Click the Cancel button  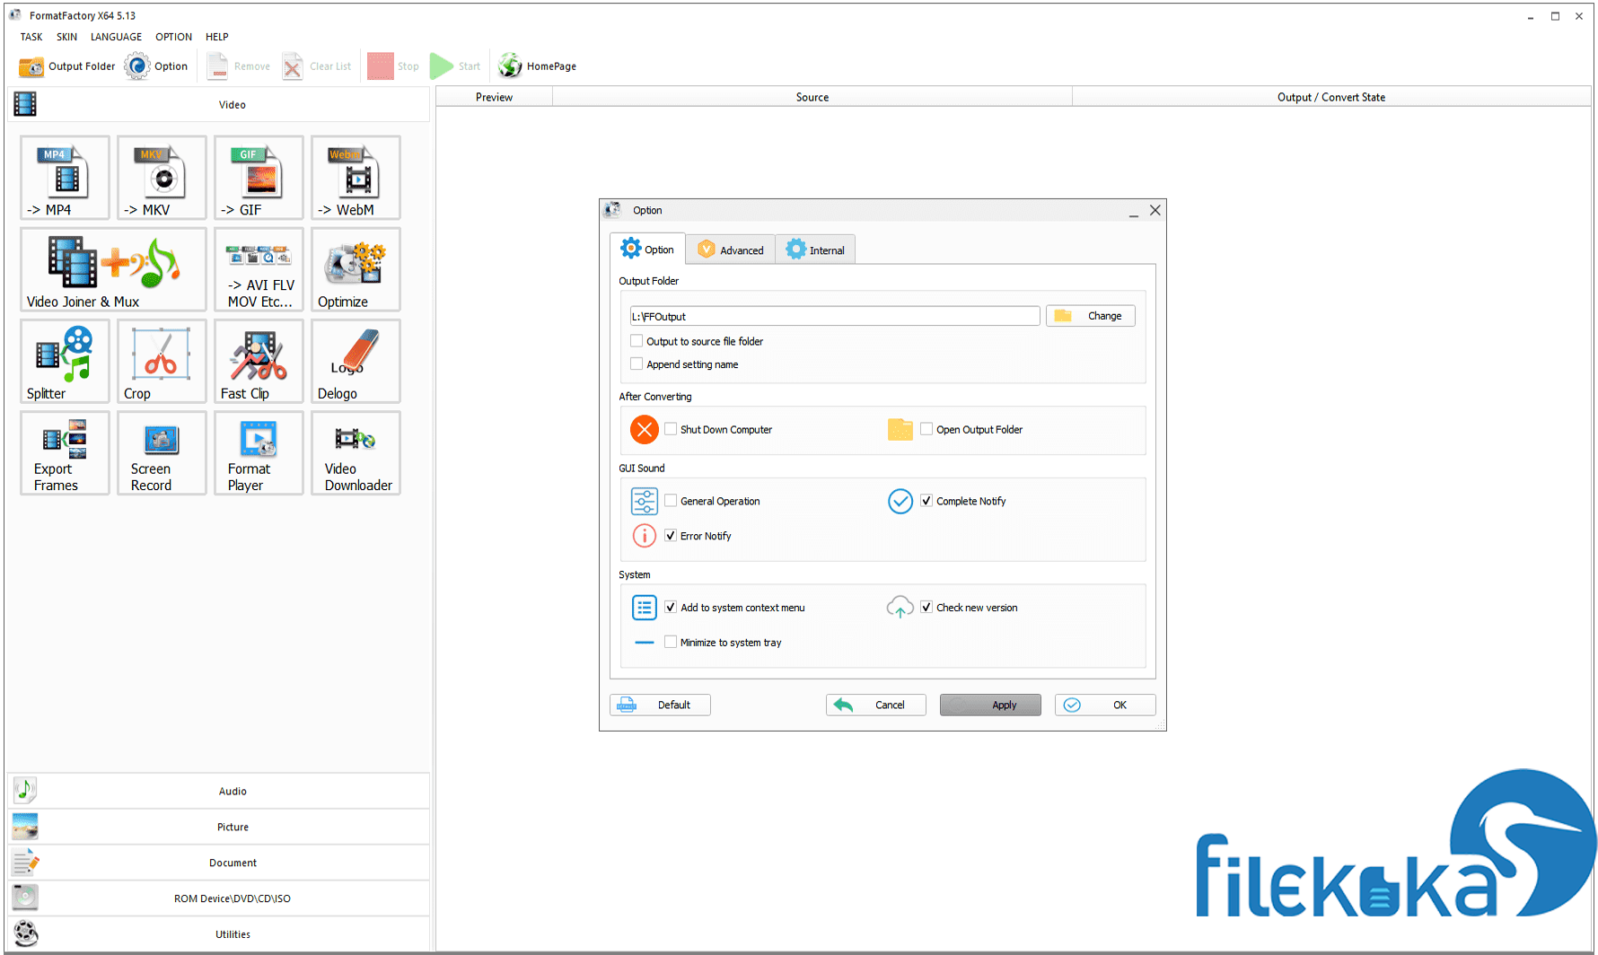pos(875,705)
